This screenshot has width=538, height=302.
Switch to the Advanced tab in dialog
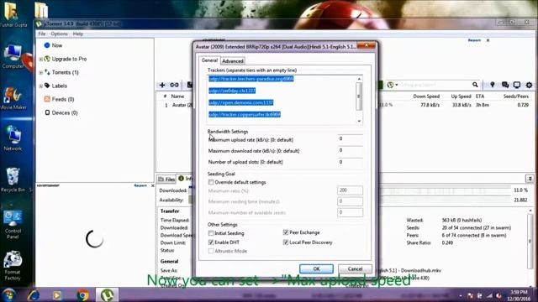pyautogui.click(x=233, y=61)
